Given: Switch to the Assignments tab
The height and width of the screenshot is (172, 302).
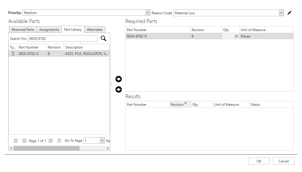Looking at the screenshot, I should tap(49, 30).
